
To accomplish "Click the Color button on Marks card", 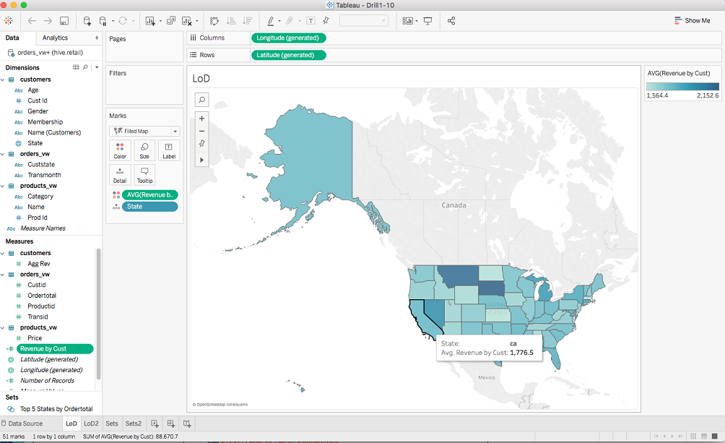I will (x=120, y=150).
